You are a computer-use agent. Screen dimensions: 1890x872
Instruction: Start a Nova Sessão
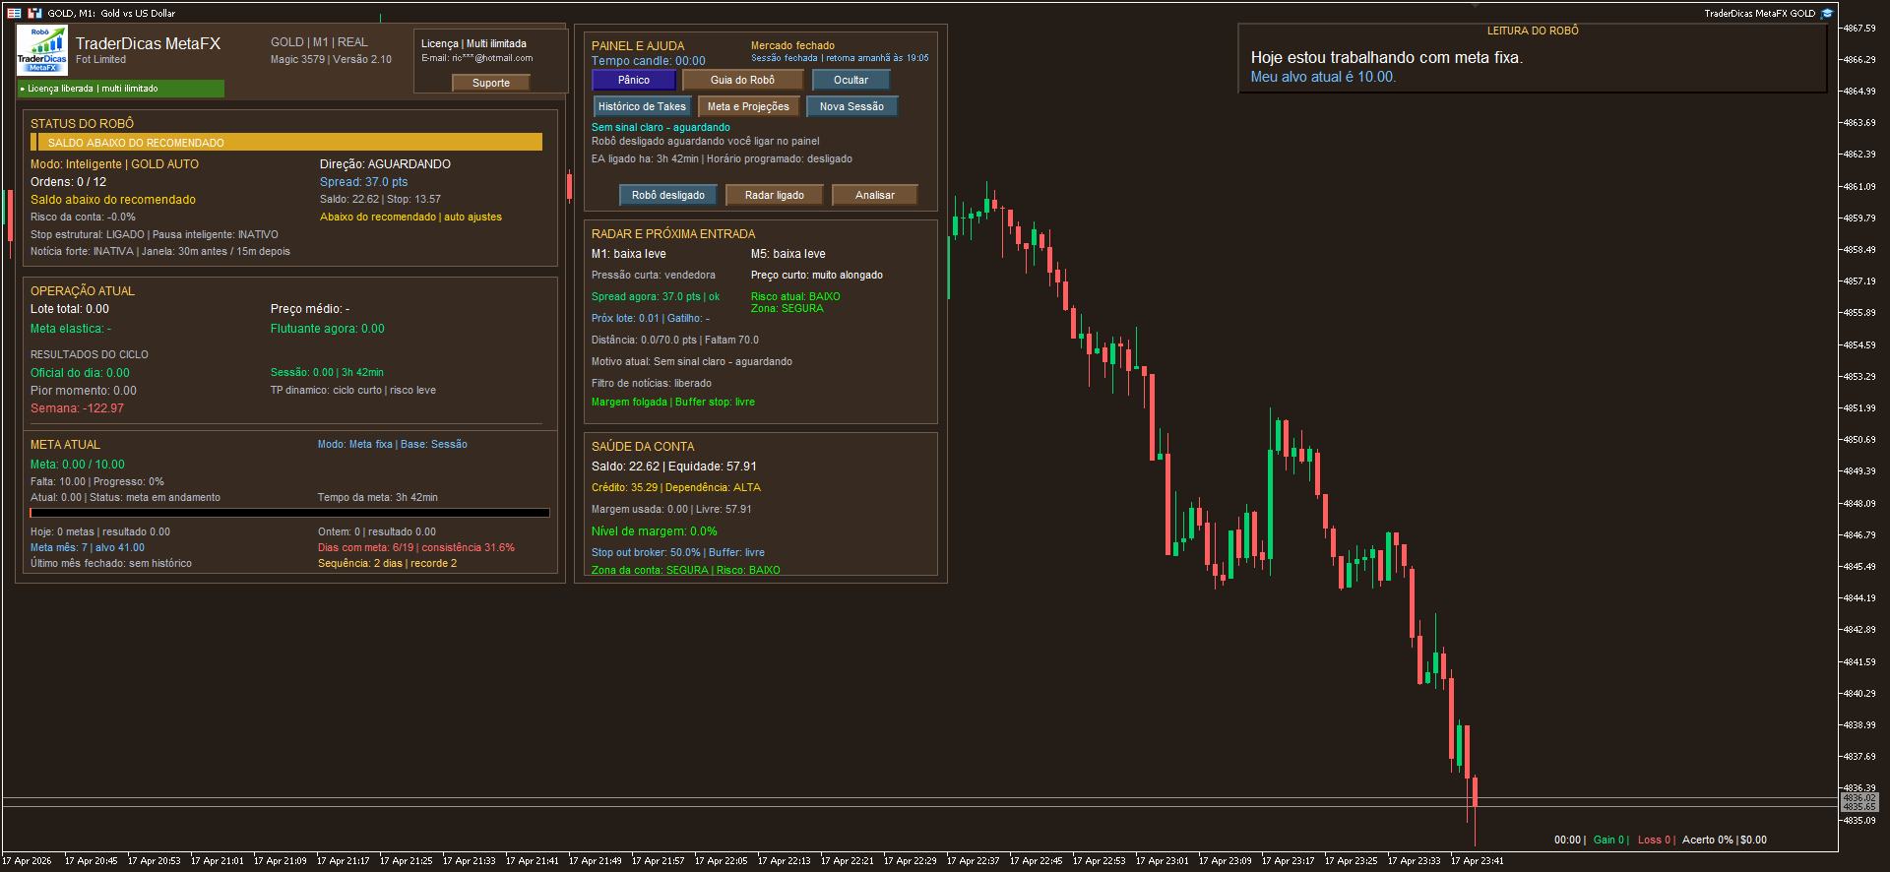pos(851,106)
